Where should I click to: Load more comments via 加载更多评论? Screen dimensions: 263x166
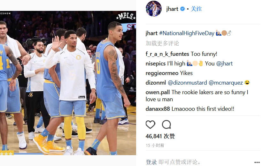(162, 43)
